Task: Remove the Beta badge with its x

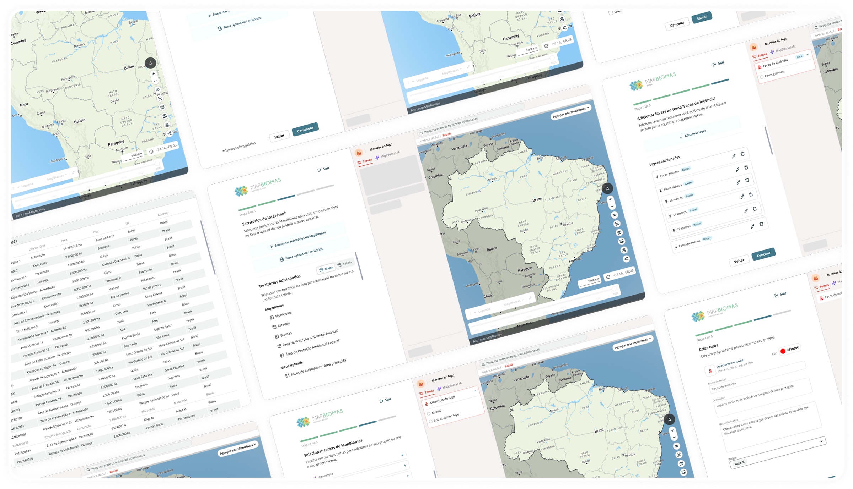Action: coord(744,462)
